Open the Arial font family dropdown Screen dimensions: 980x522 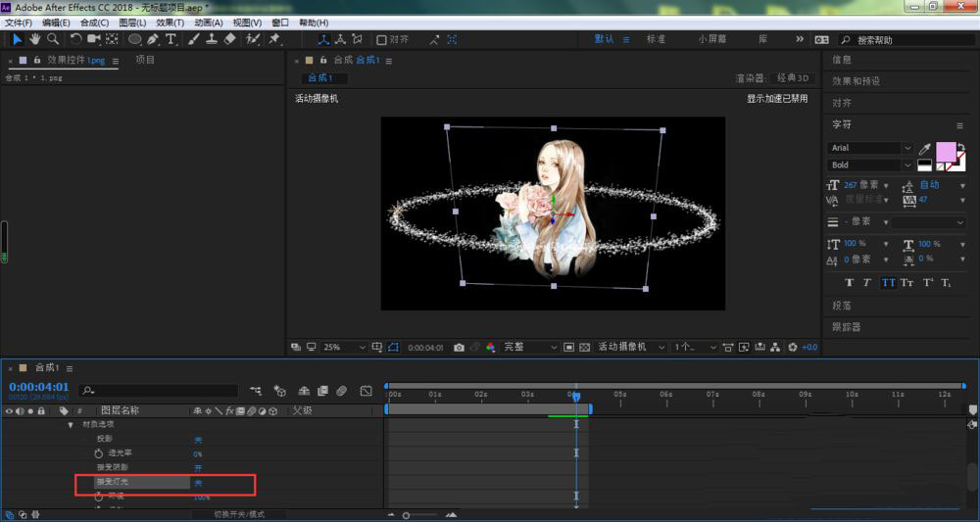click(x=870, y=148)
